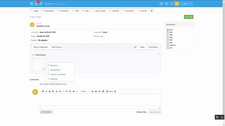Click the Browse Files link
The image size is (225, 126).
(141, 112)
